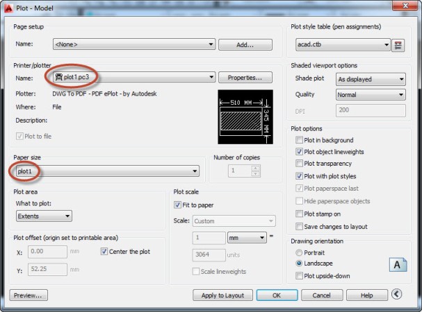
Task: Click Apply to Layout
Action: 222,295
